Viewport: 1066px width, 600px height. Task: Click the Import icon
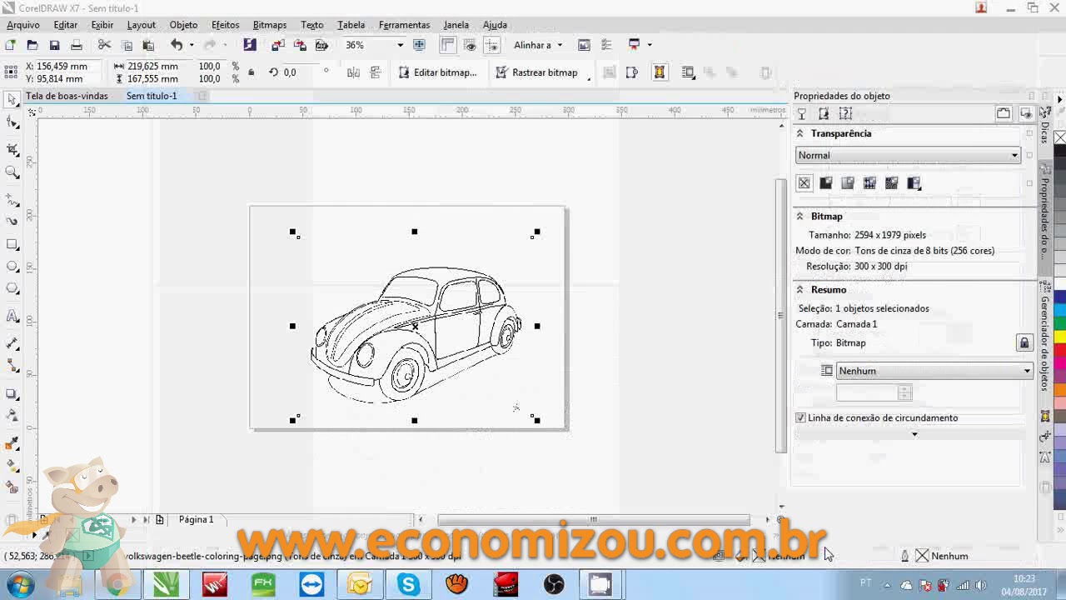tap(278, 45)
